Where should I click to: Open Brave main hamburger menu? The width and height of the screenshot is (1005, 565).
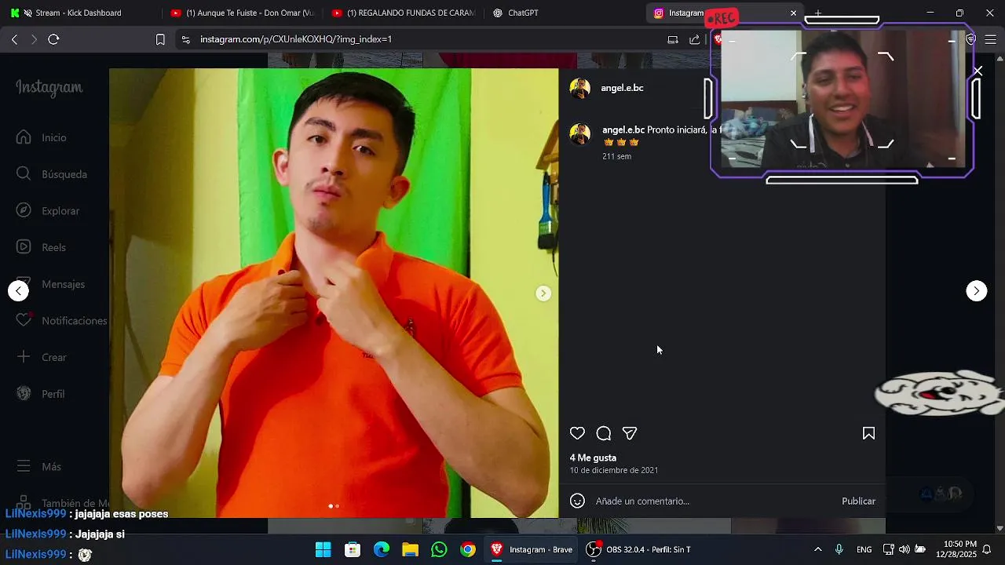click(x=991, y=39)
